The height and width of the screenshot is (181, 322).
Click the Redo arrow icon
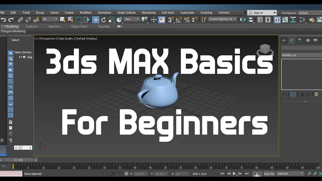11,20
